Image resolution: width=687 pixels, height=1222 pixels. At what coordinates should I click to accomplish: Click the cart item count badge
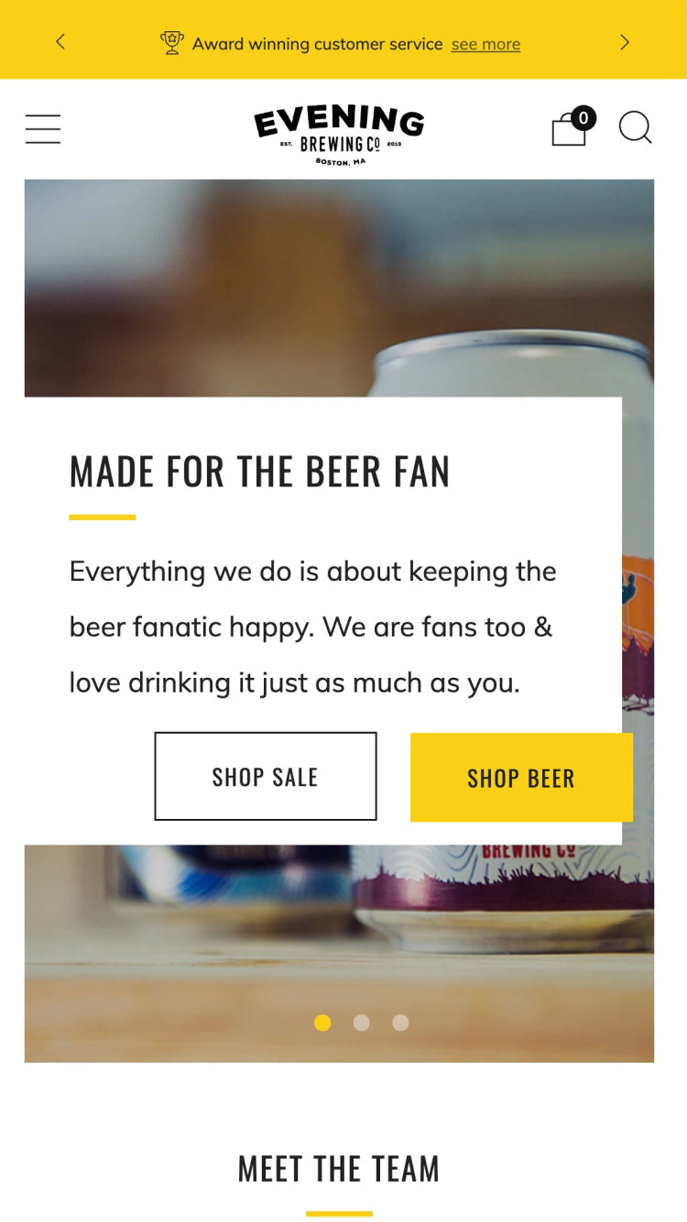click(583, 117)
